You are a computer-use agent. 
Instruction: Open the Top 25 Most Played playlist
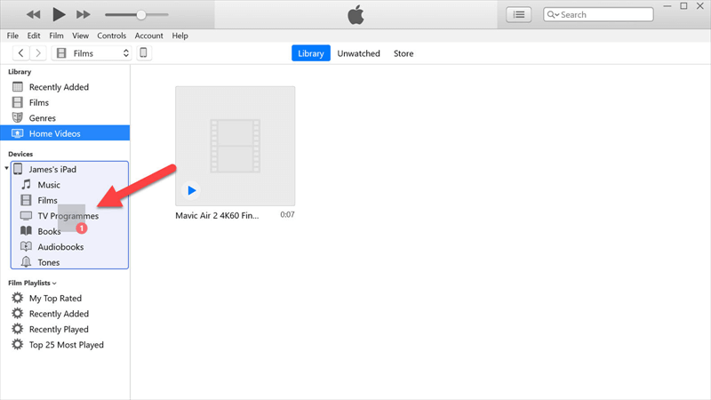pos(66,345)
